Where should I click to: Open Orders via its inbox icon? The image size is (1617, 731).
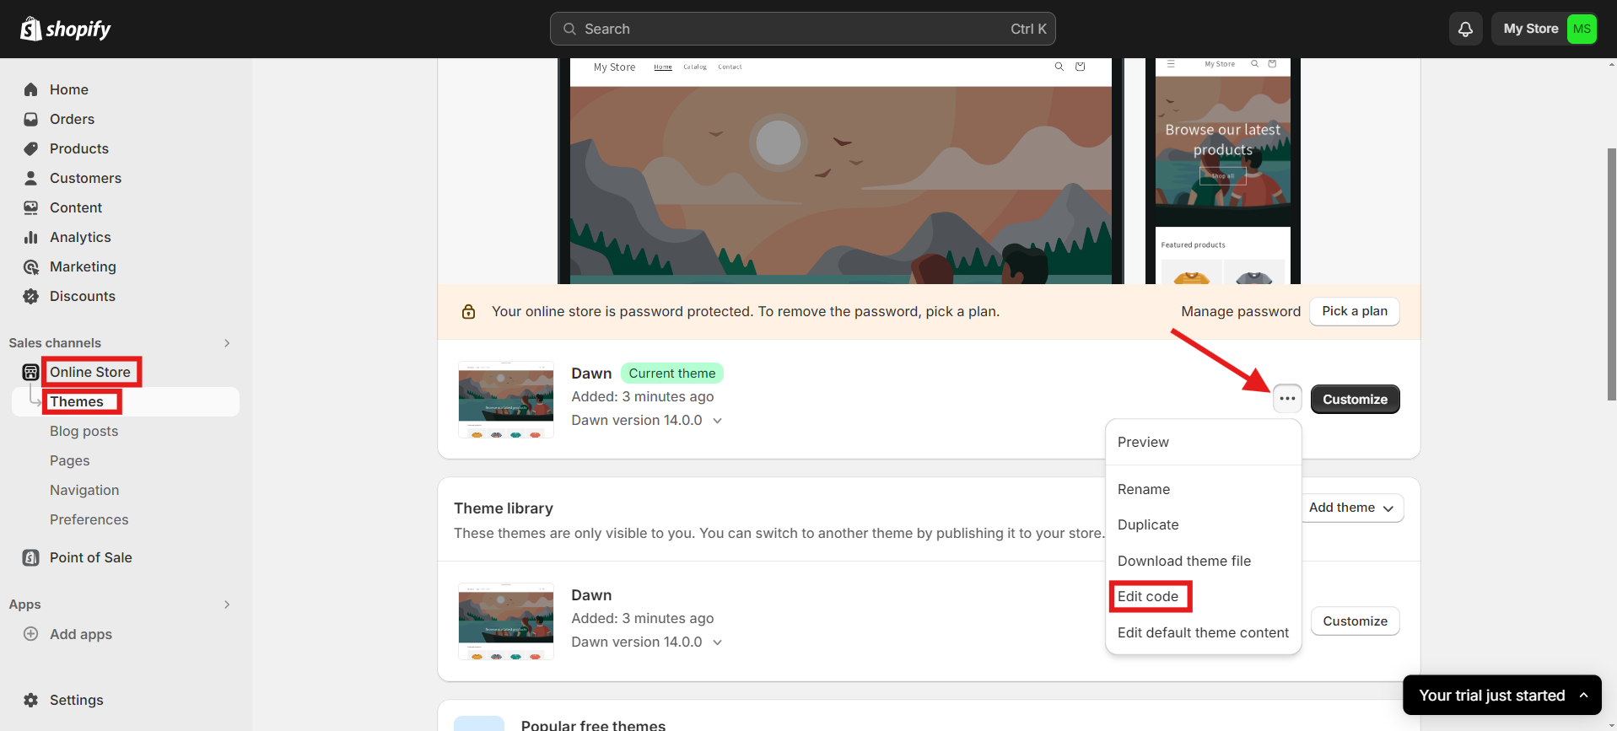coord(31,119)
